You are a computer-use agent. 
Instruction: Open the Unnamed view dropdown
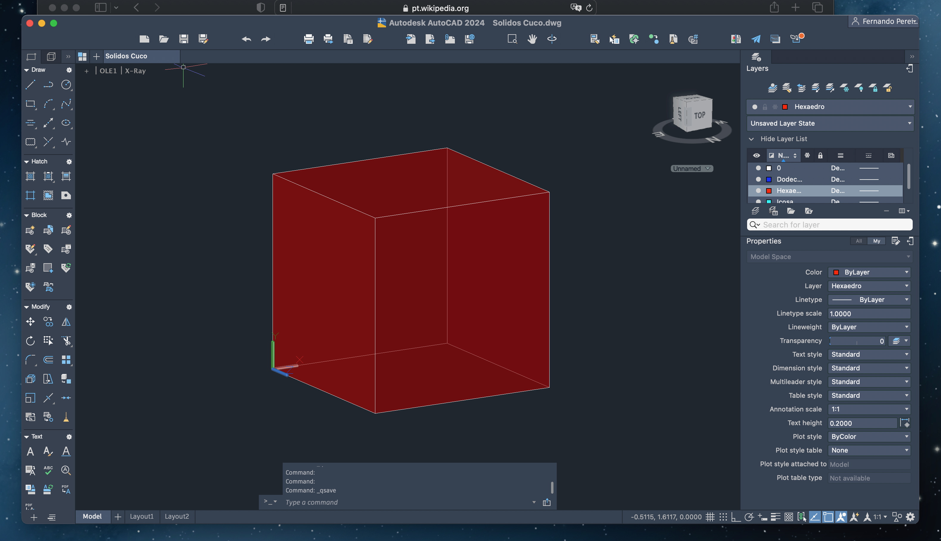coord(691,168)
